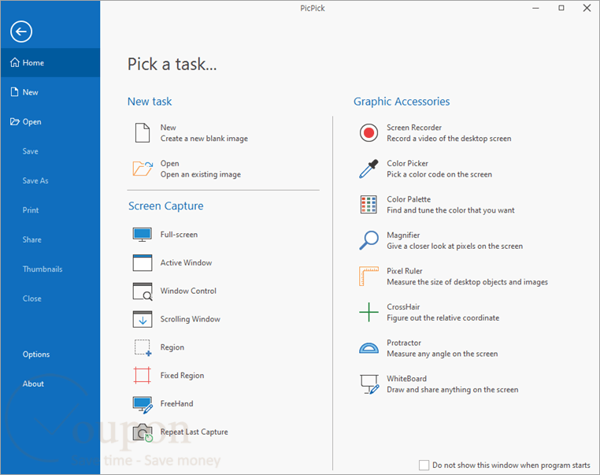Click the back arrow circle icon
The image size is (600, 475).
pos(21,32)
